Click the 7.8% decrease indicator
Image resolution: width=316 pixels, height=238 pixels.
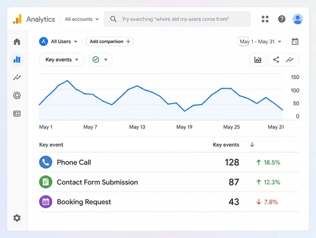click(267, 202)
